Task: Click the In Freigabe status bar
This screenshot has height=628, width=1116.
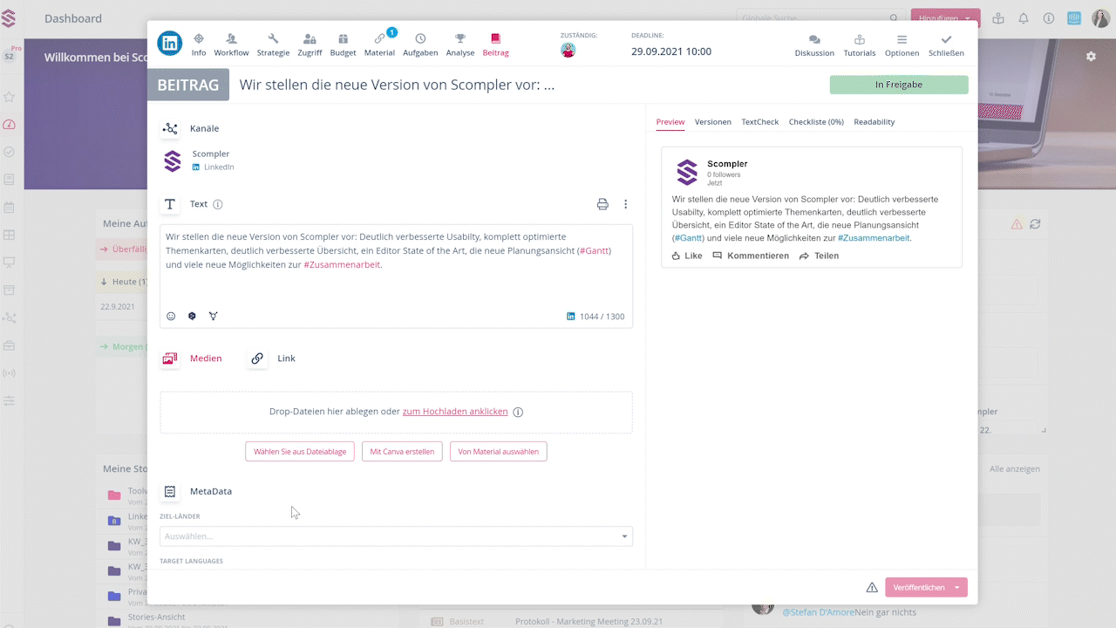Action: tap(898, 85)
